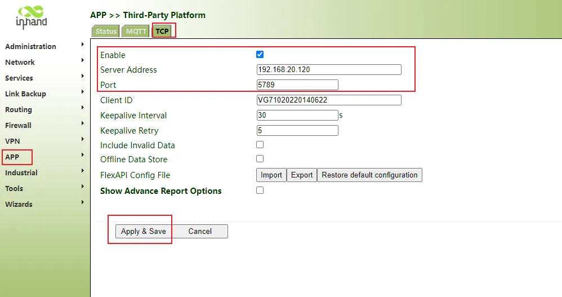The height and width of the screenshot is (297, 562).
Task: Click the Keepalive Retry input field
Action: tap(297, 131)
